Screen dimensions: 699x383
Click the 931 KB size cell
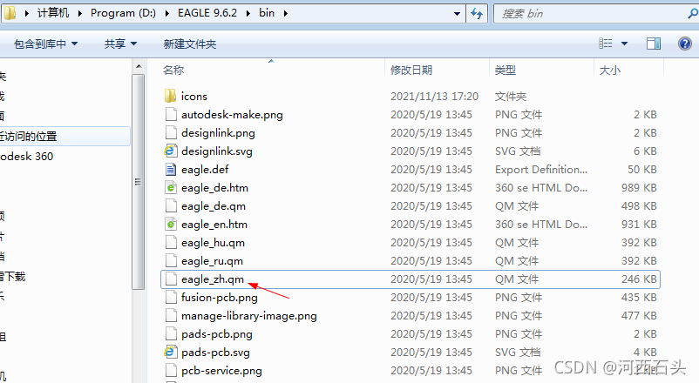(x=639, y=224)
